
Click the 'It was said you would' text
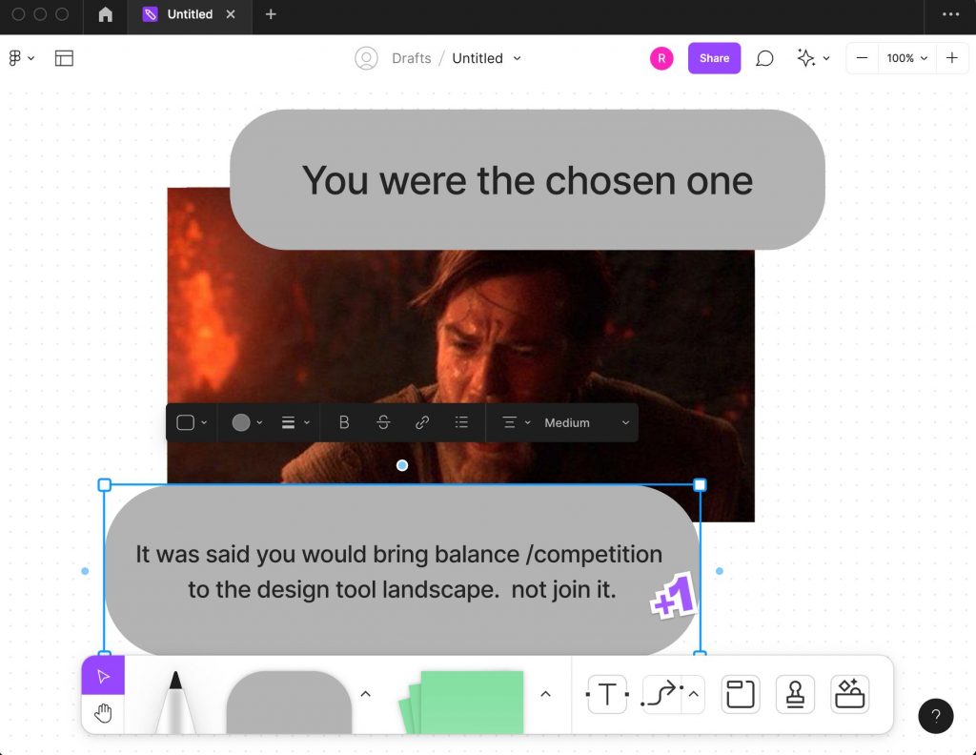(398, 571)
